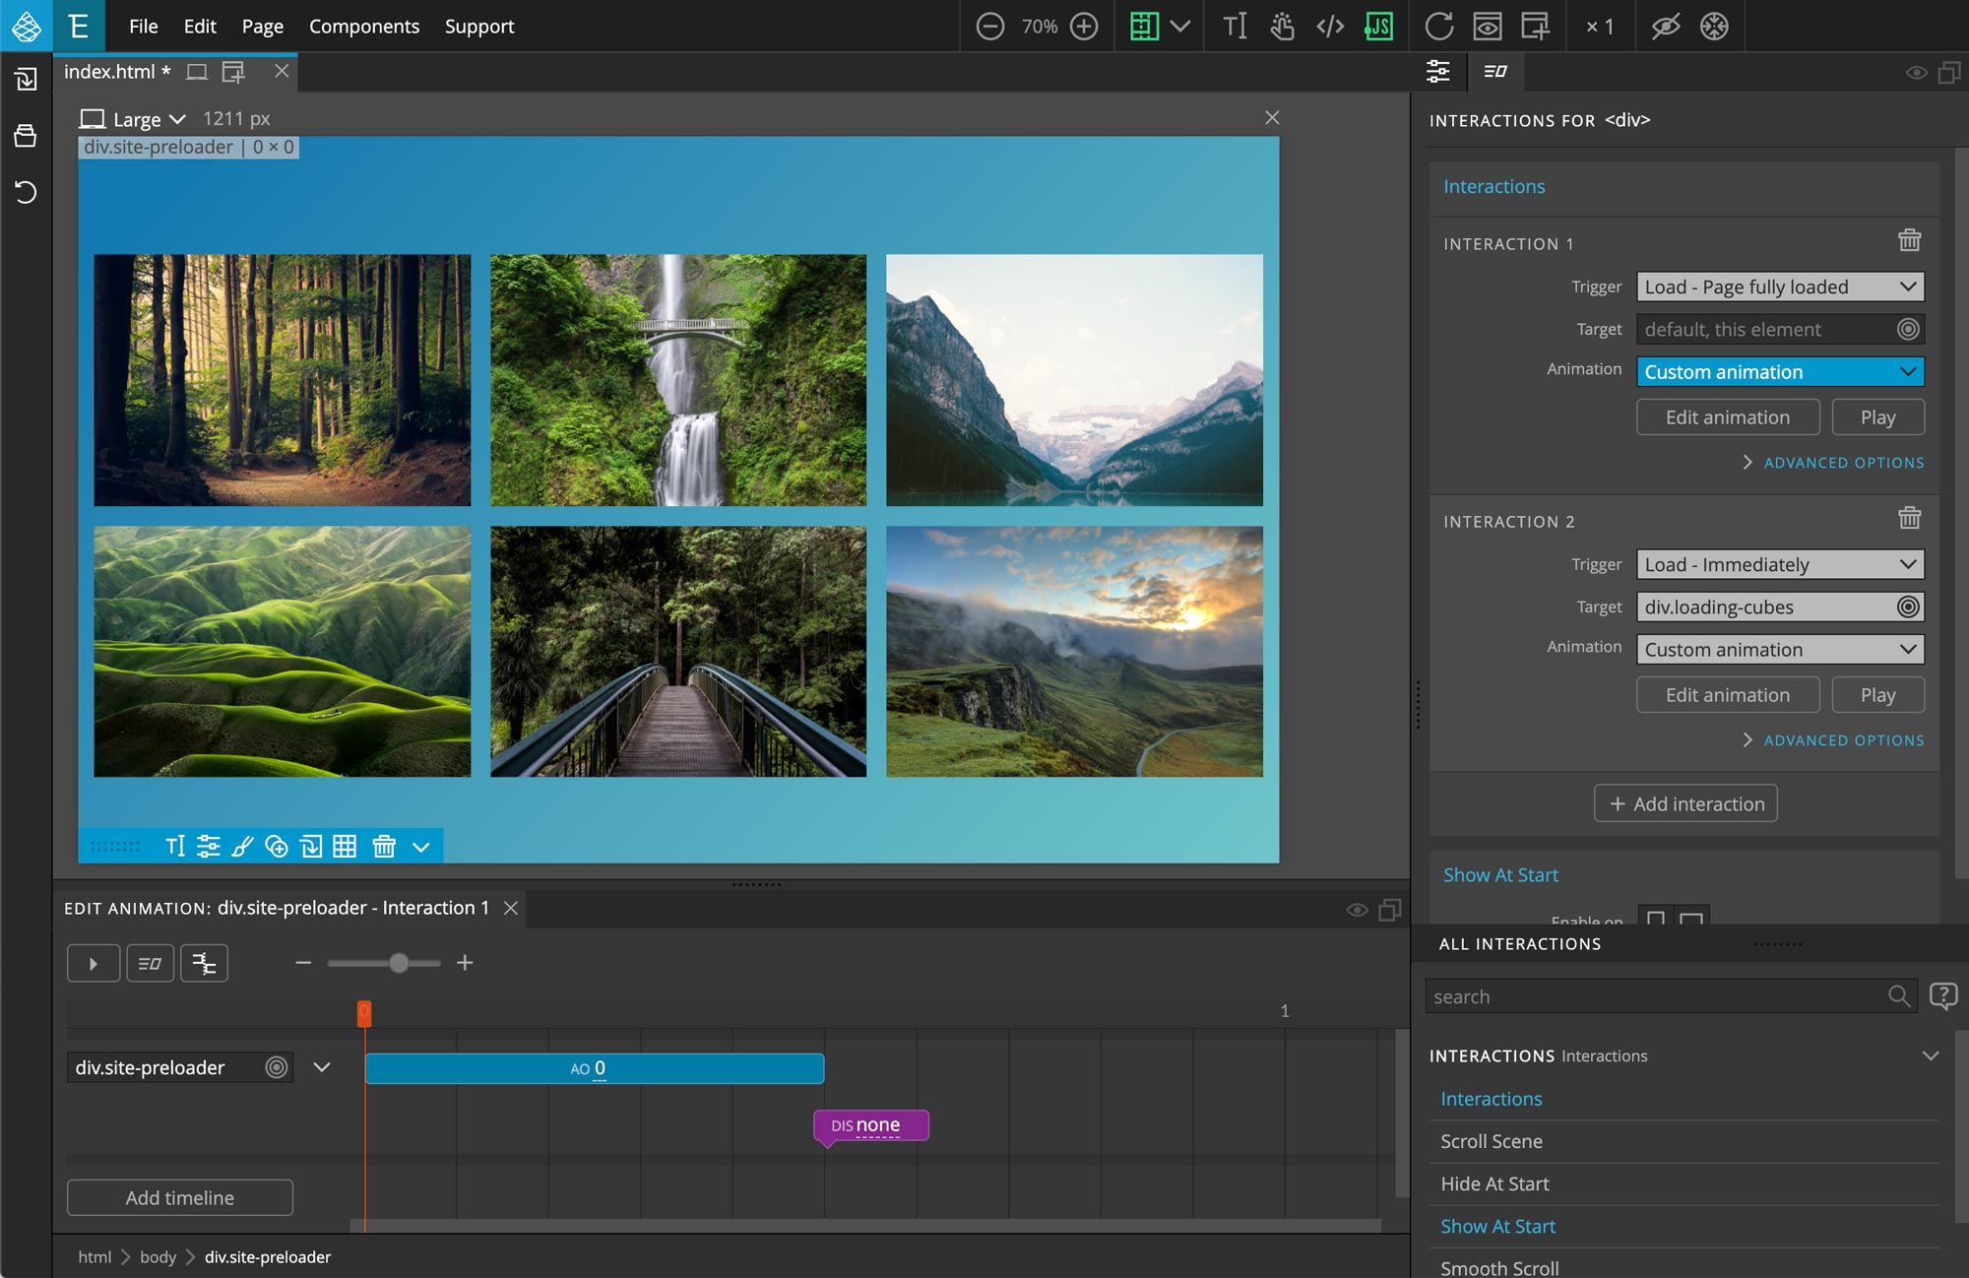Toggle interaction preview visibility eye in animation panel
Screen dimensions: 1969x1278
[x=1355, y=909]
